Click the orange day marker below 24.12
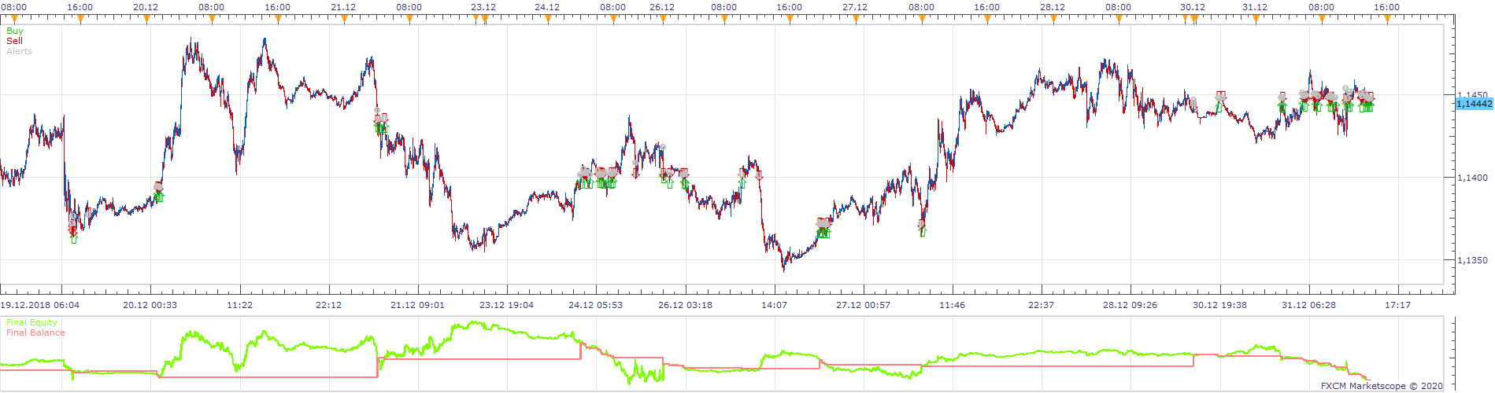The height and width of the screenshot is (393, 1495). 548,20
